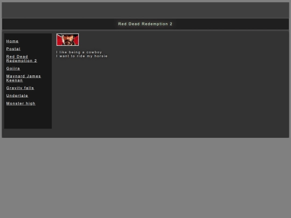Open the Red Dead Redemption 2 sidebar link
Image resolution: width=291 pixels, height=218 pixels.
22,59
